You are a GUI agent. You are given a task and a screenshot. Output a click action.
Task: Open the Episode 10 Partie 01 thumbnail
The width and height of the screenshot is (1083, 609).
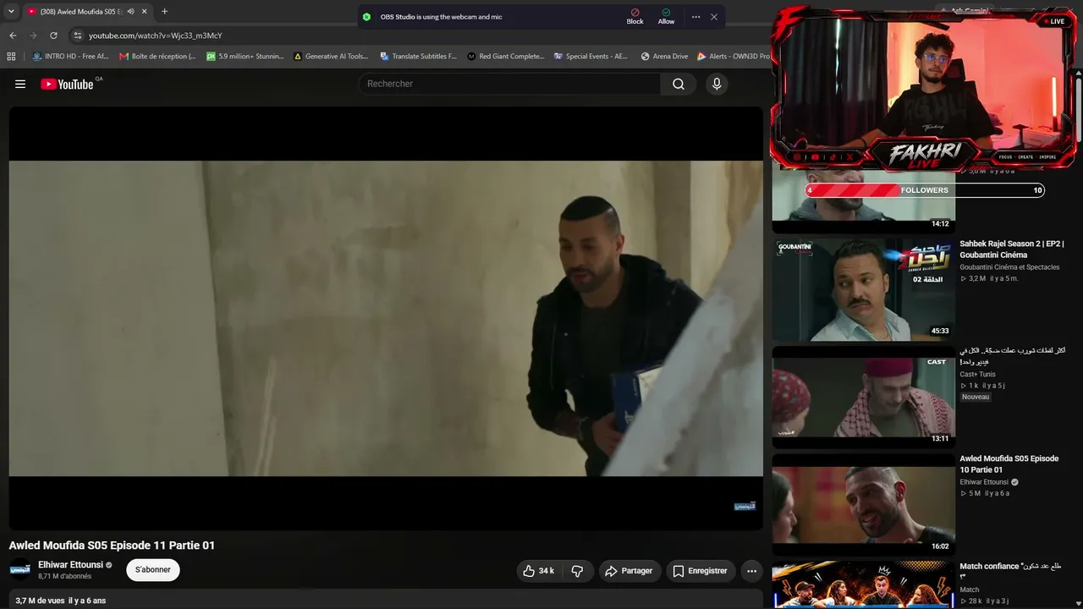tap(863, 505)
